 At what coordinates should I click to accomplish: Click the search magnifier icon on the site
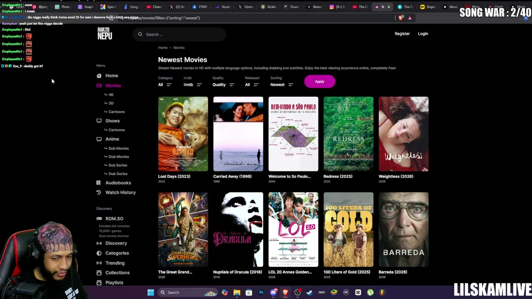click(140, 34)
